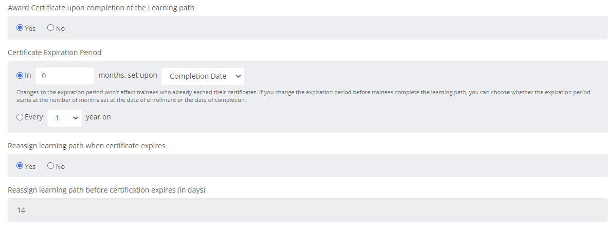Open the Completion Date dropdown
609x226 pixels.
[203, 76]
